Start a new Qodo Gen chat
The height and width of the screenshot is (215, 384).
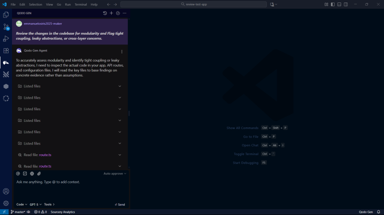click(112, 13)
